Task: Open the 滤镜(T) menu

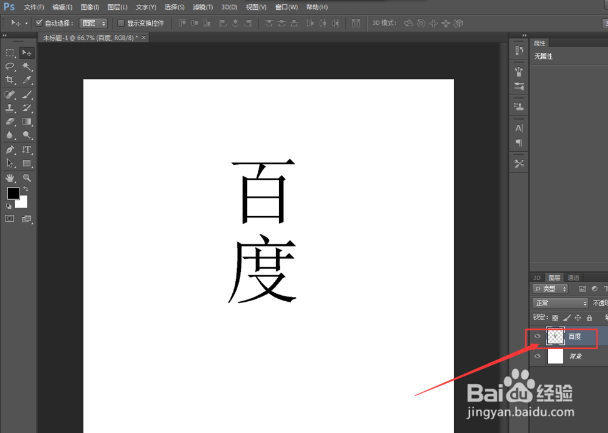Action: click(x=203, y=7)
